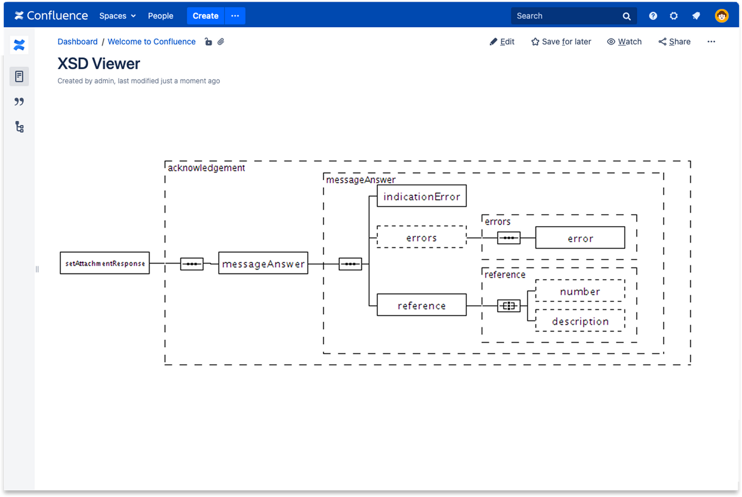Open the Spaces dropdown menu
This screenshot has height=497, width=742.
117,16
